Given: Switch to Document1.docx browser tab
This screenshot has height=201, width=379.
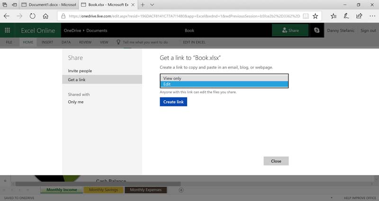Looking at the screenshot, I should pyautogui.click(x=49, y=5).
